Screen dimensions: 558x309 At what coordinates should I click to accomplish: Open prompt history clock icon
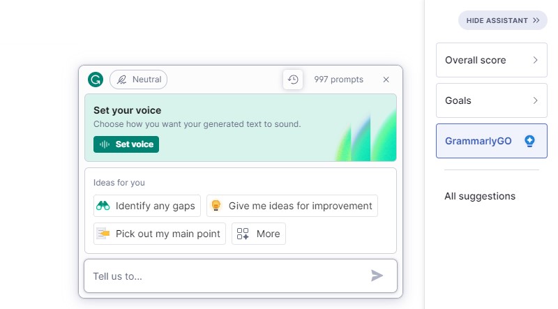293,80
